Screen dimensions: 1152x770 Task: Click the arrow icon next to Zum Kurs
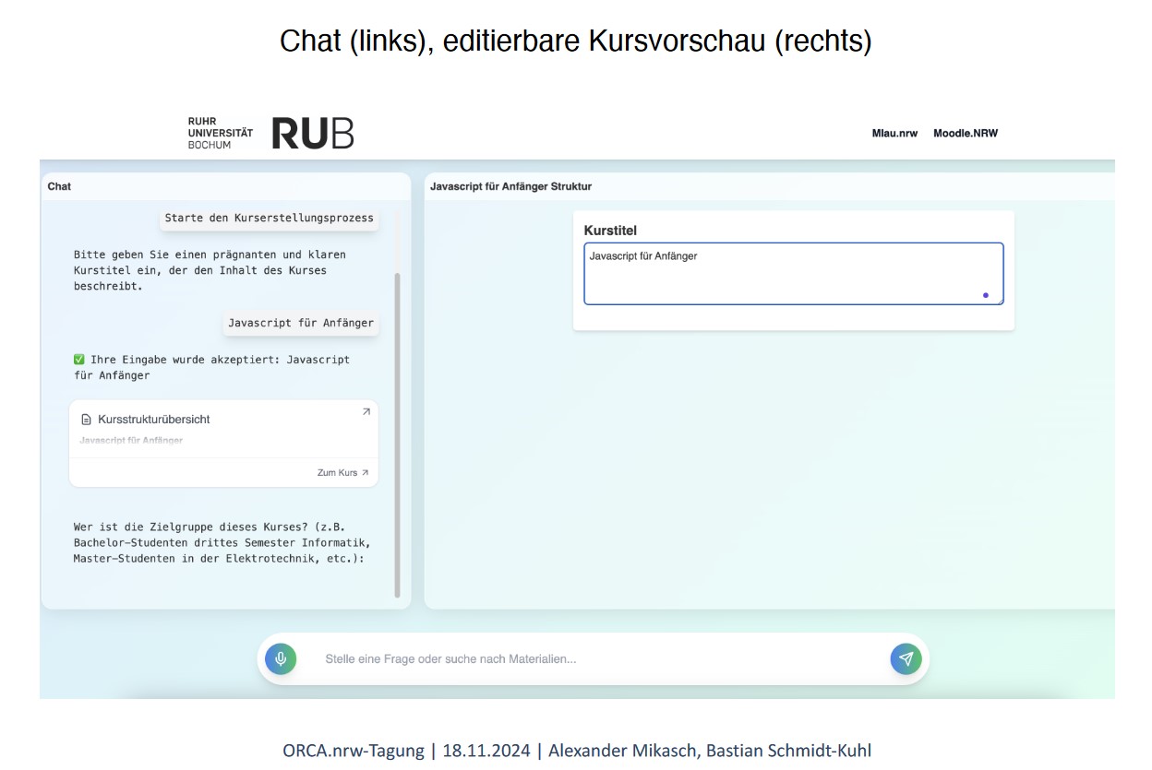click(366, 473)
